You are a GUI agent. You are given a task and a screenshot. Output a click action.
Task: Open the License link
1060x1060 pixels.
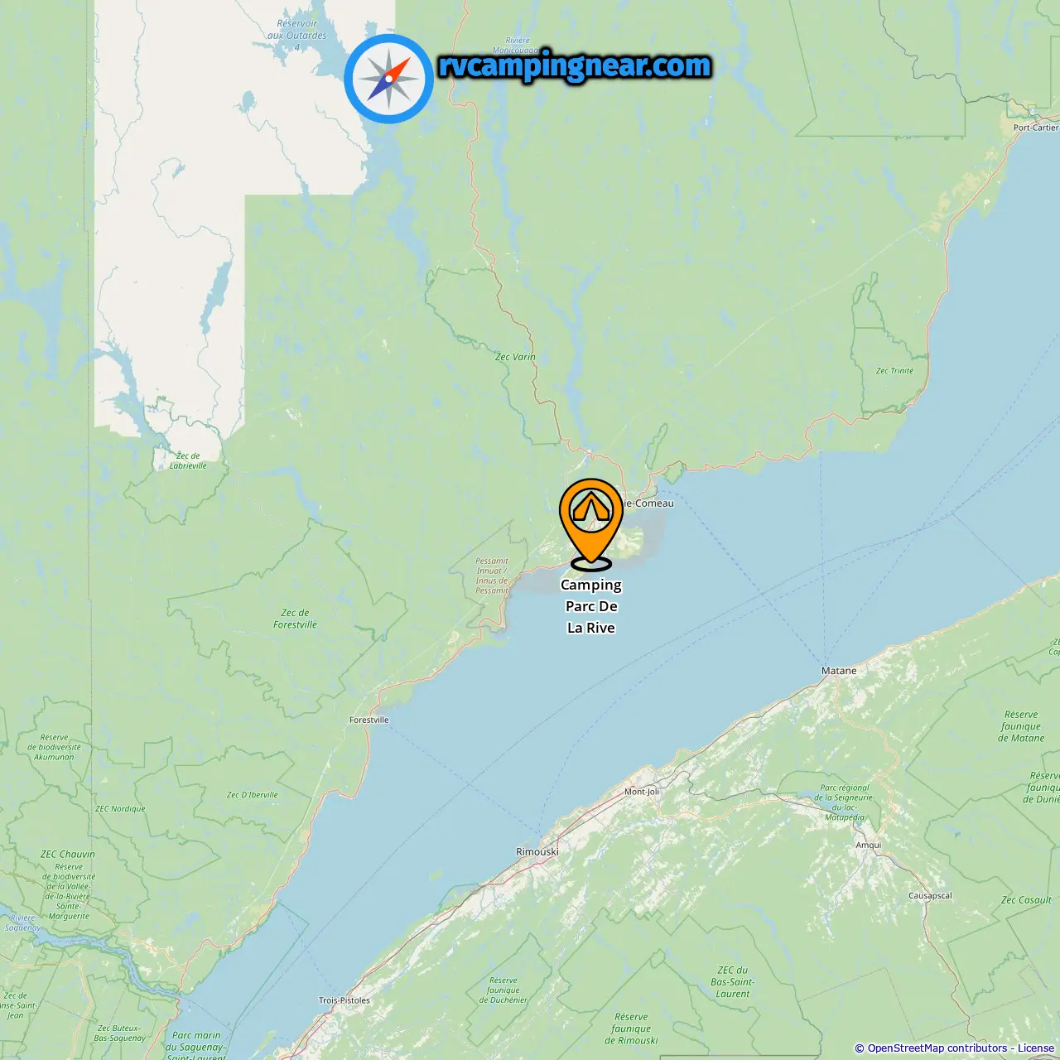[x=1035, y=1048]
